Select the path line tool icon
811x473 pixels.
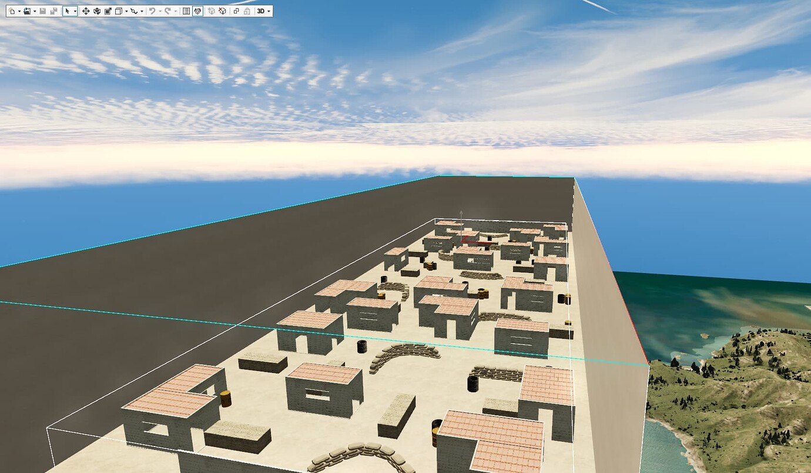coord(135,11)
